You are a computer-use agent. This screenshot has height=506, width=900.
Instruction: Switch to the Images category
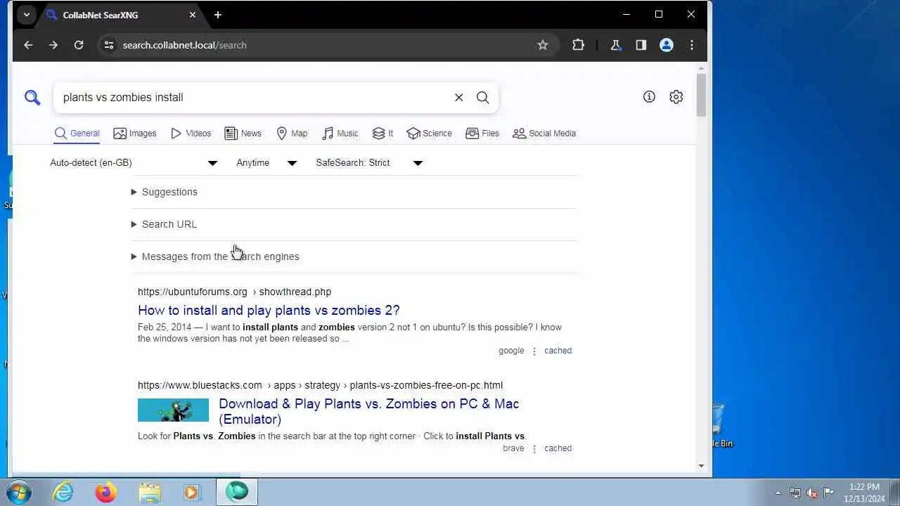click(135, 134)
